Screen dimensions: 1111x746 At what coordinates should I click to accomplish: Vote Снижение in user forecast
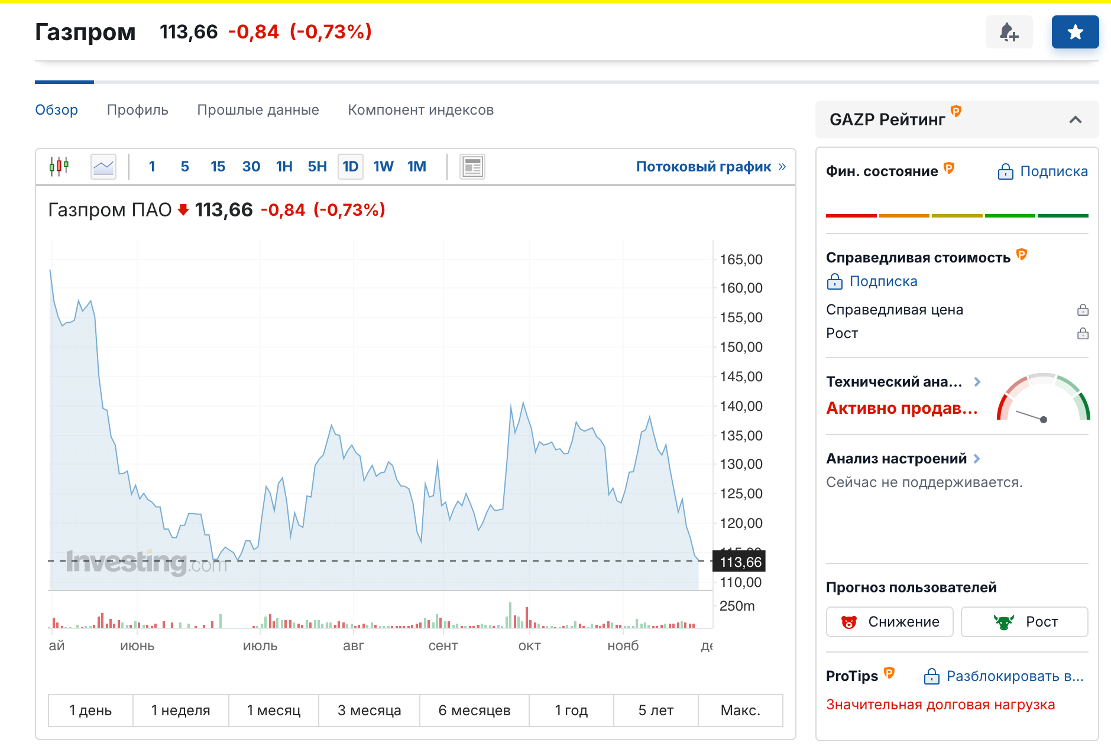[889, 622]
